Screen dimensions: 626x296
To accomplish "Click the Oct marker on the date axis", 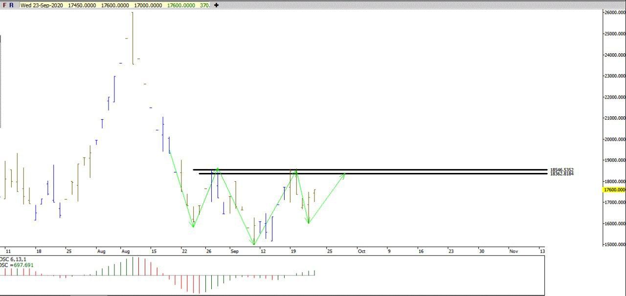I will 361,251.
